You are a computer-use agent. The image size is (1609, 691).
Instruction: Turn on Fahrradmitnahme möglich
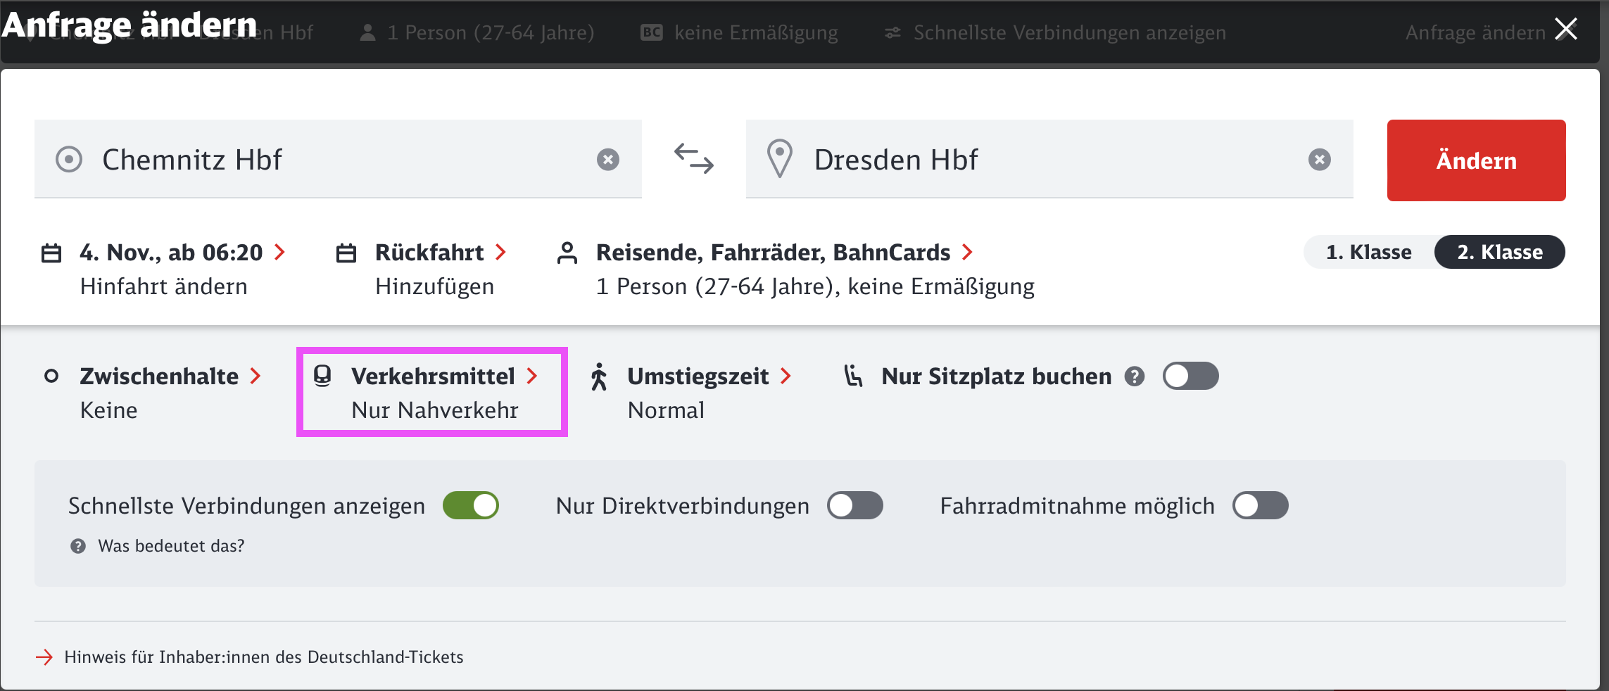tap(1260, 505)
